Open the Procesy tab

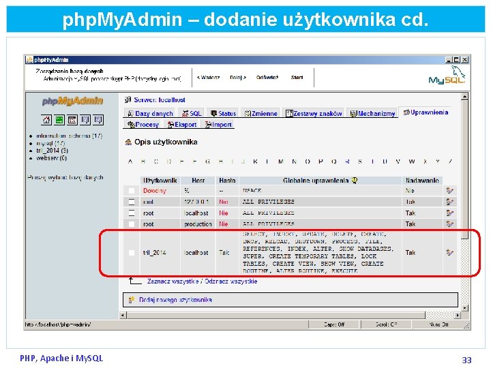(x=143, y=125)
